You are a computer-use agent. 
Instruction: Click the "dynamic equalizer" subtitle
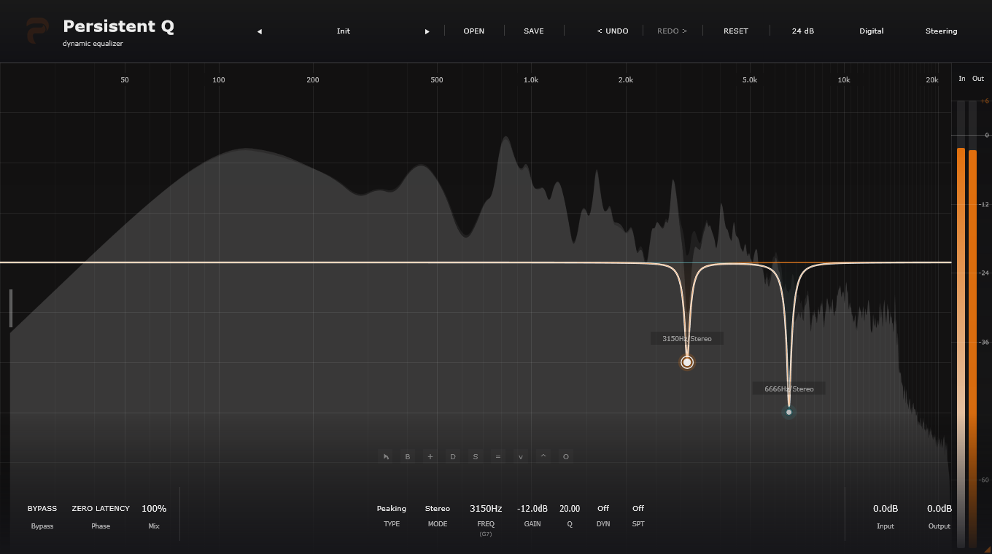93,44
